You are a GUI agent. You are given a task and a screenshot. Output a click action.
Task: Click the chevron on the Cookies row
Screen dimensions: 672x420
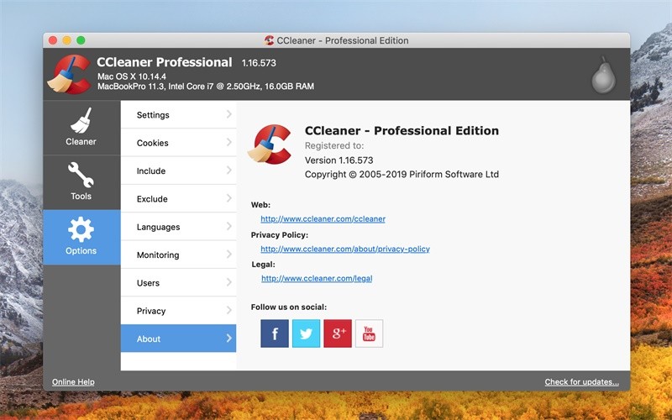(x=228, y=142)
